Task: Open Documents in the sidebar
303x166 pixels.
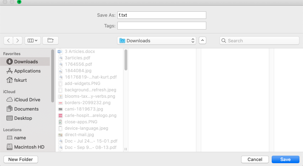Action: tap(25, 109)
